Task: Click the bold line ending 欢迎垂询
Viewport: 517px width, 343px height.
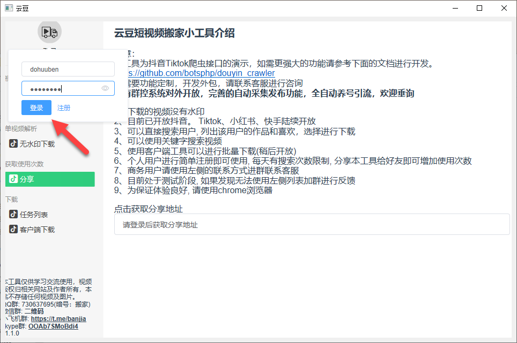Action: [x=271, y=94]
